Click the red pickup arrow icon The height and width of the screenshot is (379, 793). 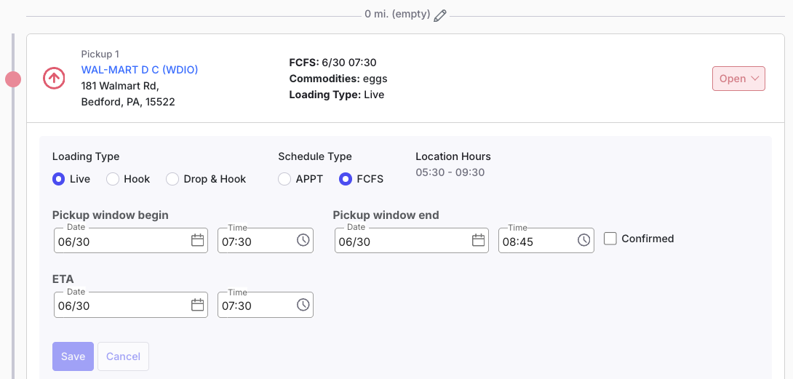click(54, 79)
